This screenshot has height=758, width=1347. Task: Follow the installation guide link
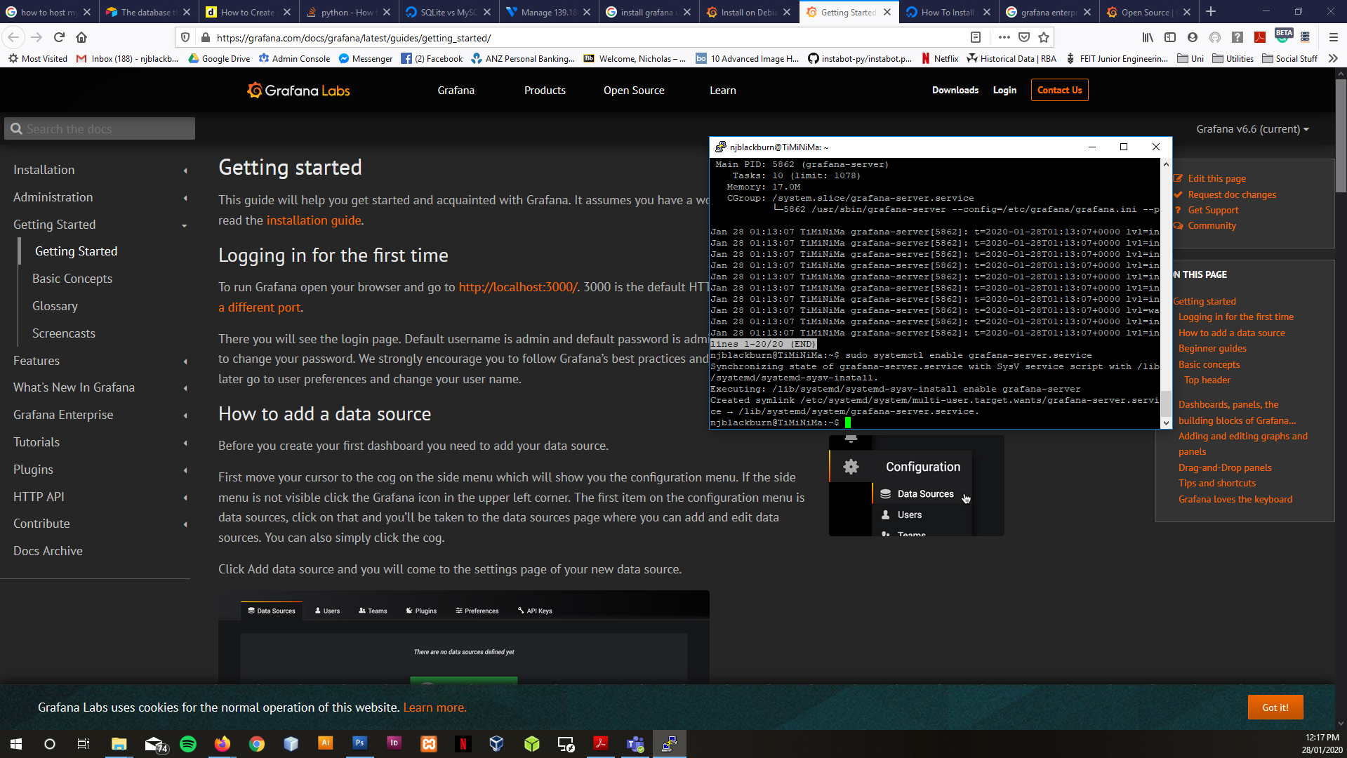point(314,220)
